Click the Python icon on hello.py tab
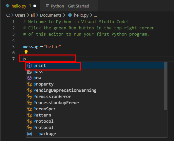Screen dimensions: 174x141 click(8, 6)
